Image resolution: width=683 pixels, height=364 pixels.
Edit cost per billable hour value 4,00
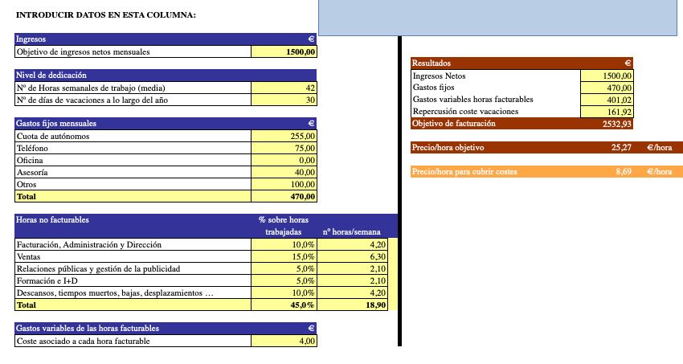[284, 341]
